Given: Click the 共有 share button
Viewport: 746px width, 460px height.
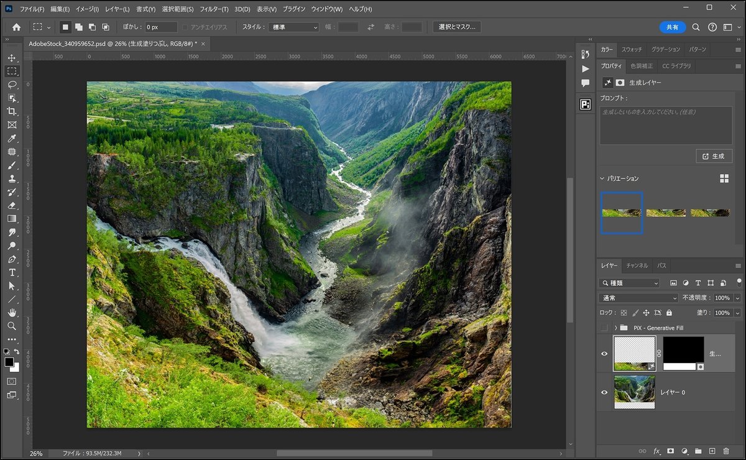Looking at the screenshot, I should pyautogui.click(x=673, y=27).
